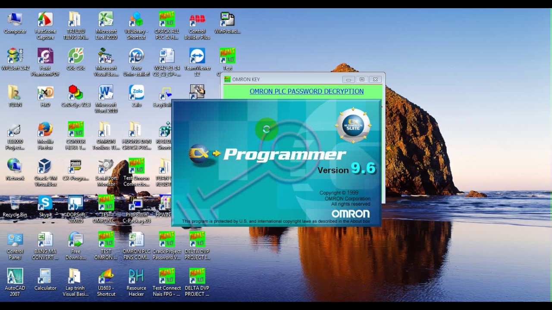Launch Microsoft Word 2010

point(106,99)
